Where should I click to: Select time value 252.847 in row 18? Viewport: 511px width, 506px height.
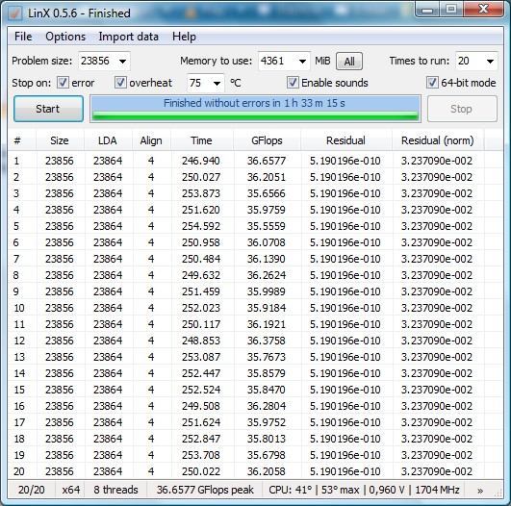click(201, 439)
